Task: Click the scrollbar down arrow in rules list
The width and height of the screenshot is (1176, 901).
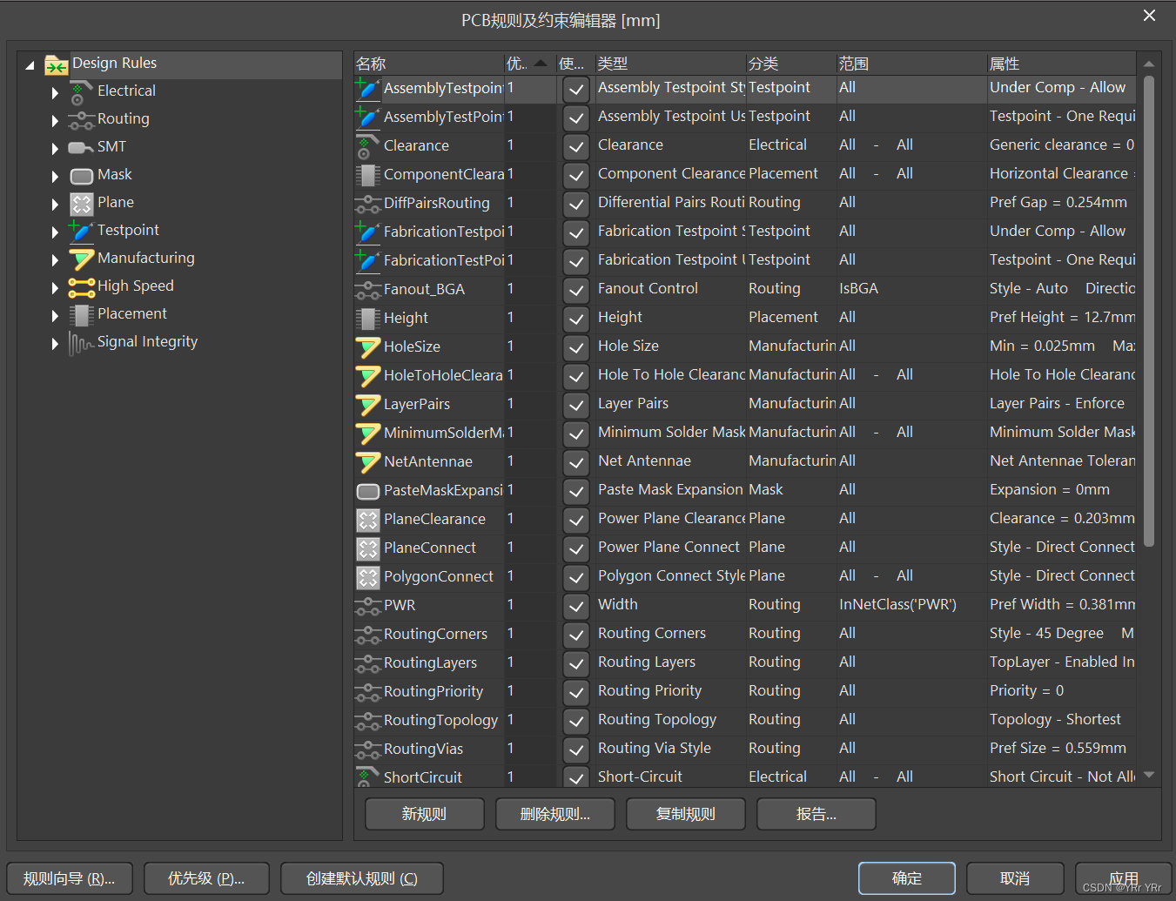Action: point(1149,775)
